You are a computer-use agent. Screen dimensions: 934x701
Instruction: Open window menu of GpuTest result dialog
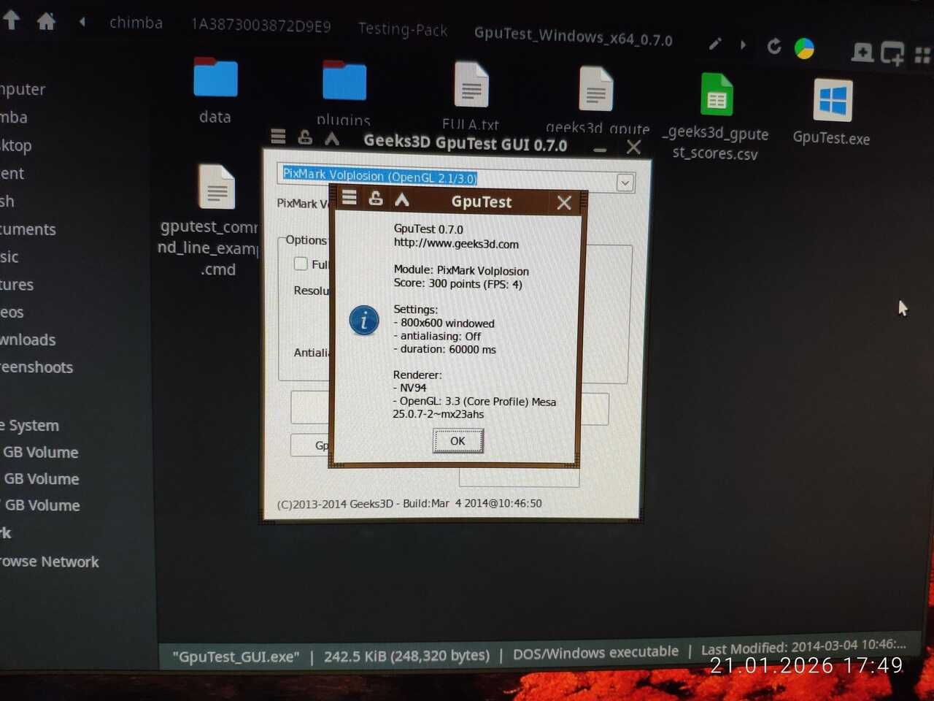click(350, 197)
